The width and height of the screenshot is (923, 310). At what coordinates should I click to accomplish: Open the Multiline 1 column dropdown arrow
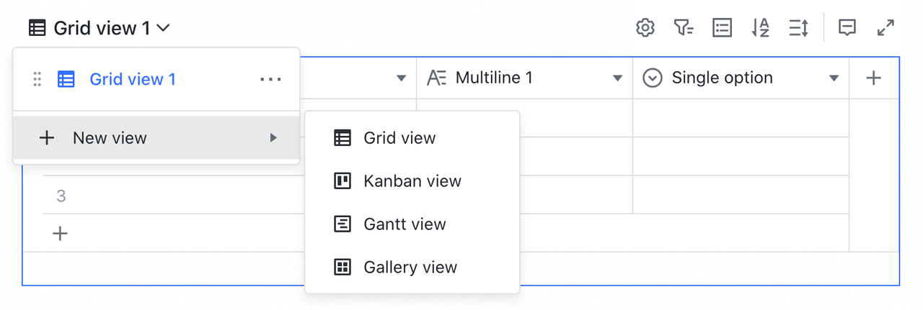pyautogui.click(x=617, y=78)
